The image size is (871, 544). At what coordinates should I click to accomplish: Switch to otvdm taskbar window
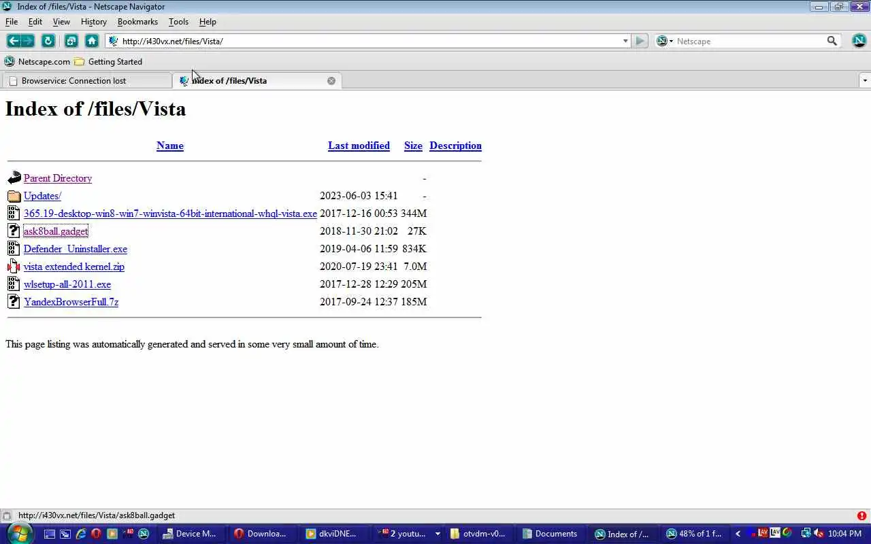click(x=478, y=534)
